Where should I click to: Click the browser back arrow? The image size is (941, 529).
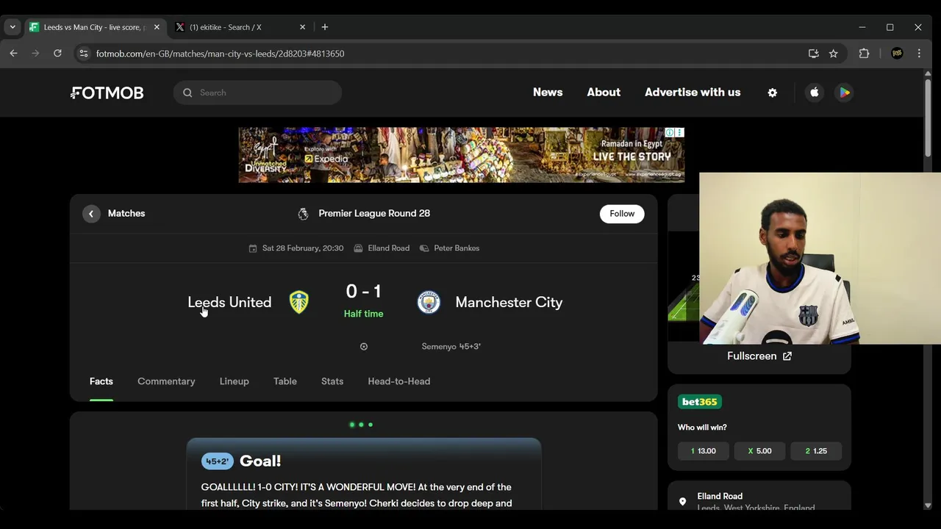(x=13, y=54)
